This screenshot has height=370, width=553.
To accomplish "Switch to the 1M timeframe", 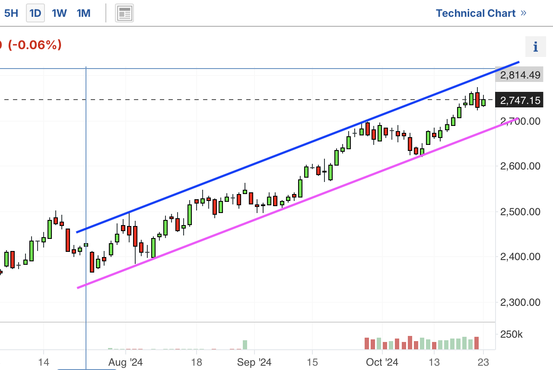I will [83, 13].
